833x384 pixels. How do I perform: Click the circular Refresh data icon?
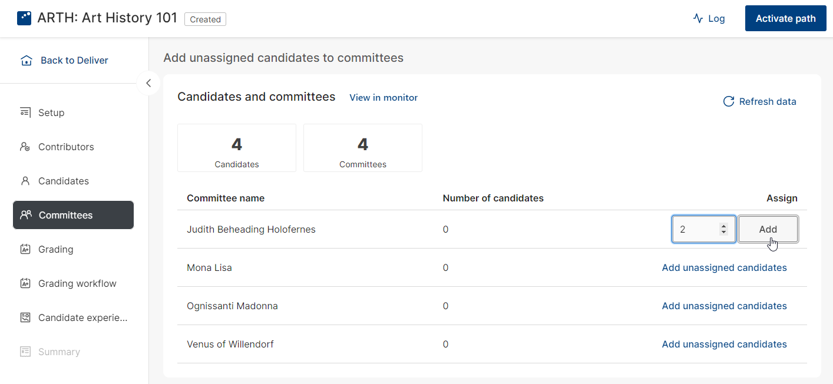click(729, 101)
